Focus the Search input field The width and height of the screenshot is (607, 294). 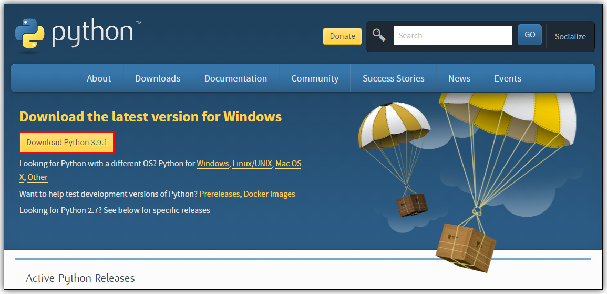tap(452, 36)
